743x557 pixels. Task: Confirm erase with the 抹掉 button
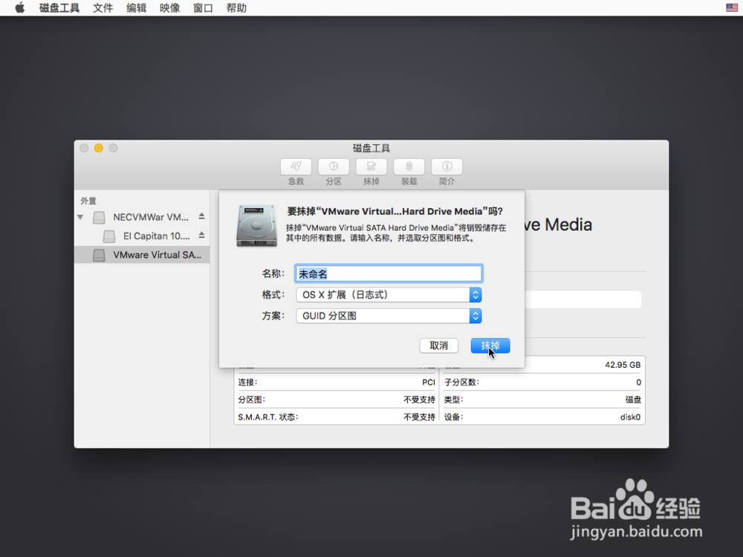coord(490,346)
